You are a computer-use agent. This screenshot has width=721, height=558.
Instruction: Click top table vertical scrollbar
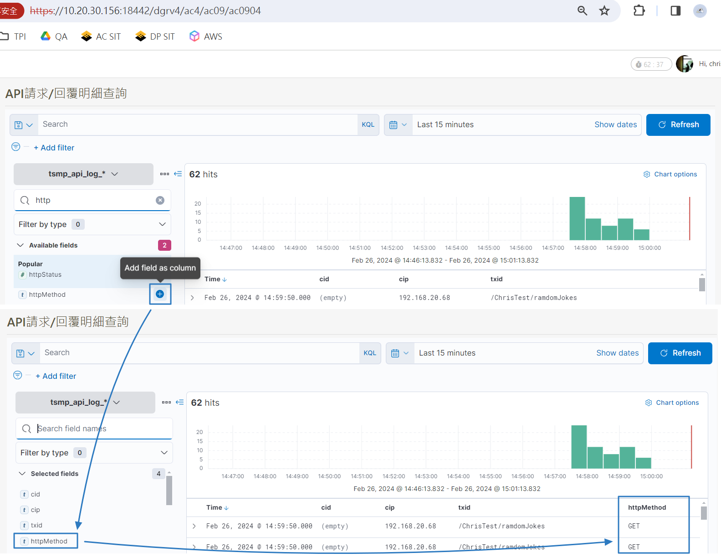pos(702,284)
